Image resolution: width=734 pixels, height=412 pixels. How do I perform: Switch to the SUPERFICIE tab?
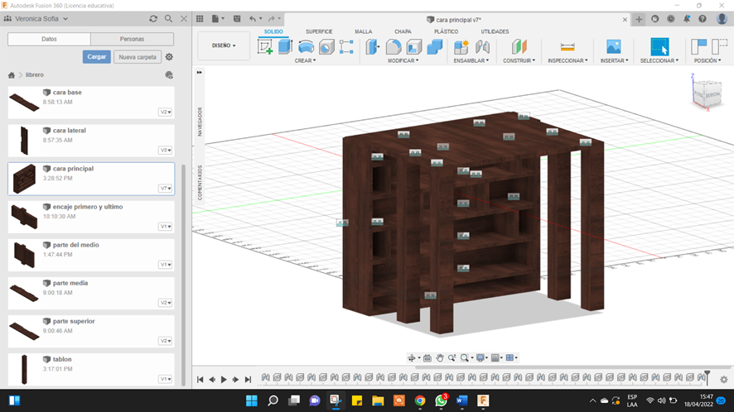319,32
